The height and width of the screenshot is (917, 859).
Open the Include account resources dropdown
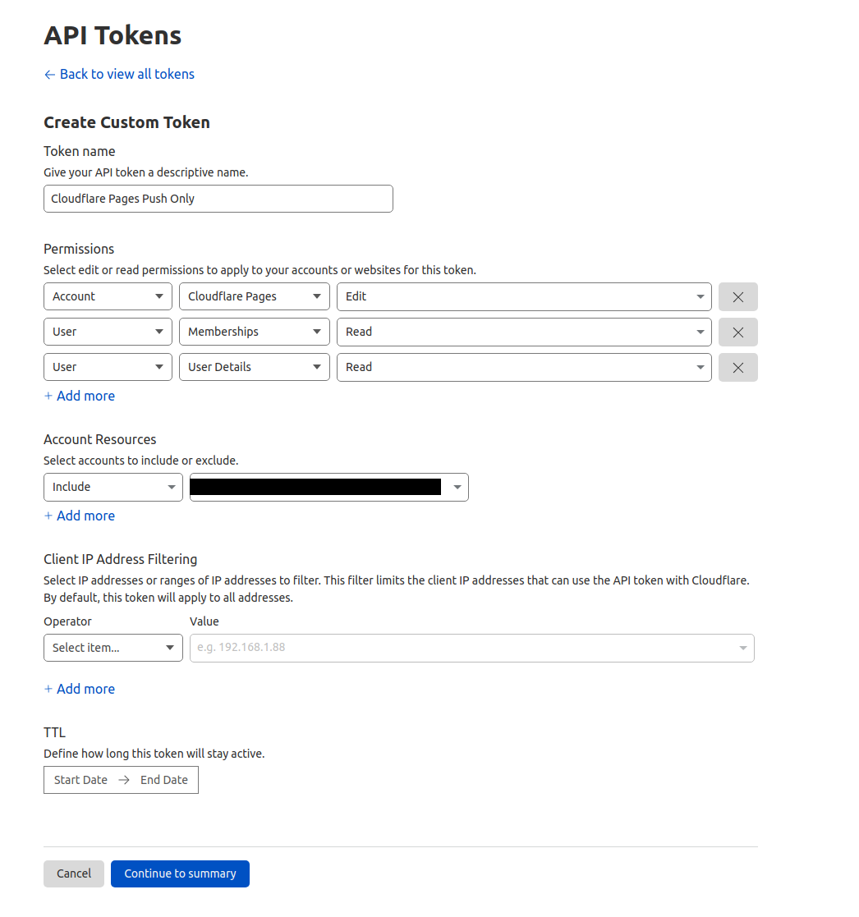[113, 487]
